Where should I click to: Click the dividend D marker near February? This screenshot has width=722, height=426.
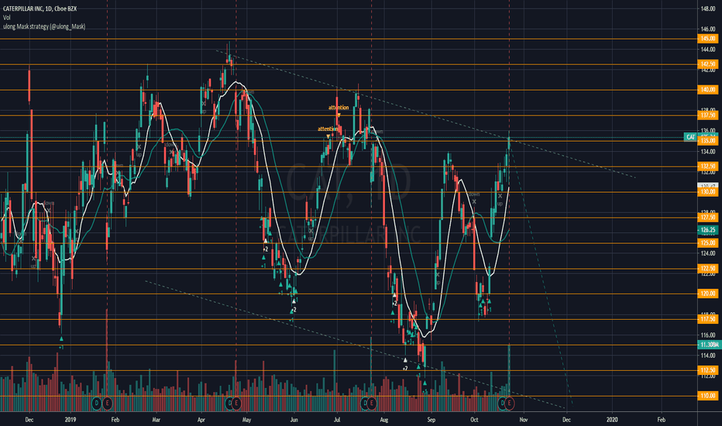point(96,404)
